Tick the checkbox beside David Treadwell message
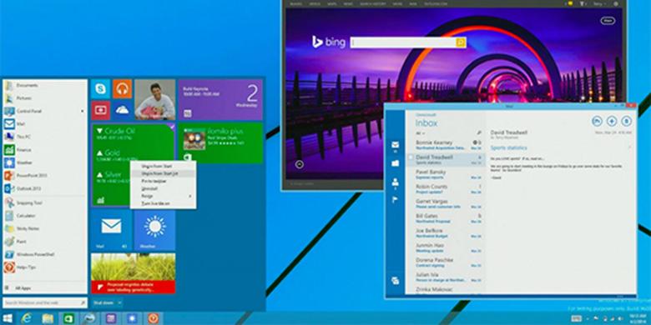This screenshot has height=325, width=651. [411, 157]
